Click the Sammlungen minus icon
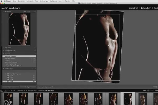 pos(33,69)
